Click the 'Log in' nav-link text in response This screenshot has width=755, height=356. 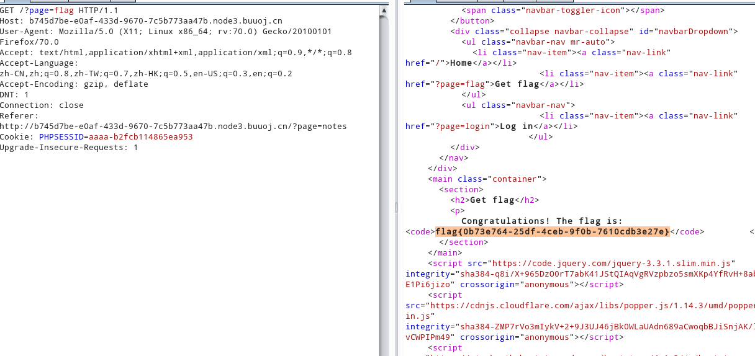(x=517, y=127)
